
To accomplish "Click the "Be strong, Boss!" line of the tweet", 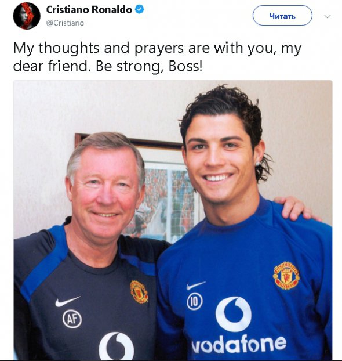I will coord(149,67).
